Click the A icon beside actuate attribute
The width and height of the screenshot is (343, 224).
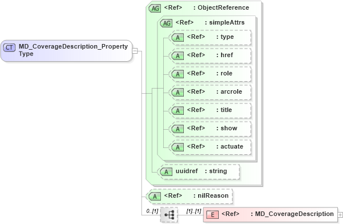click(178, 147)
